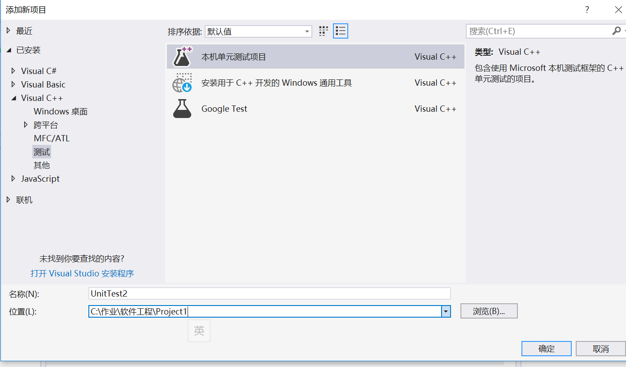Expand the 最近 section
This screenshot has height=367, width=626.
click(8, 31)
